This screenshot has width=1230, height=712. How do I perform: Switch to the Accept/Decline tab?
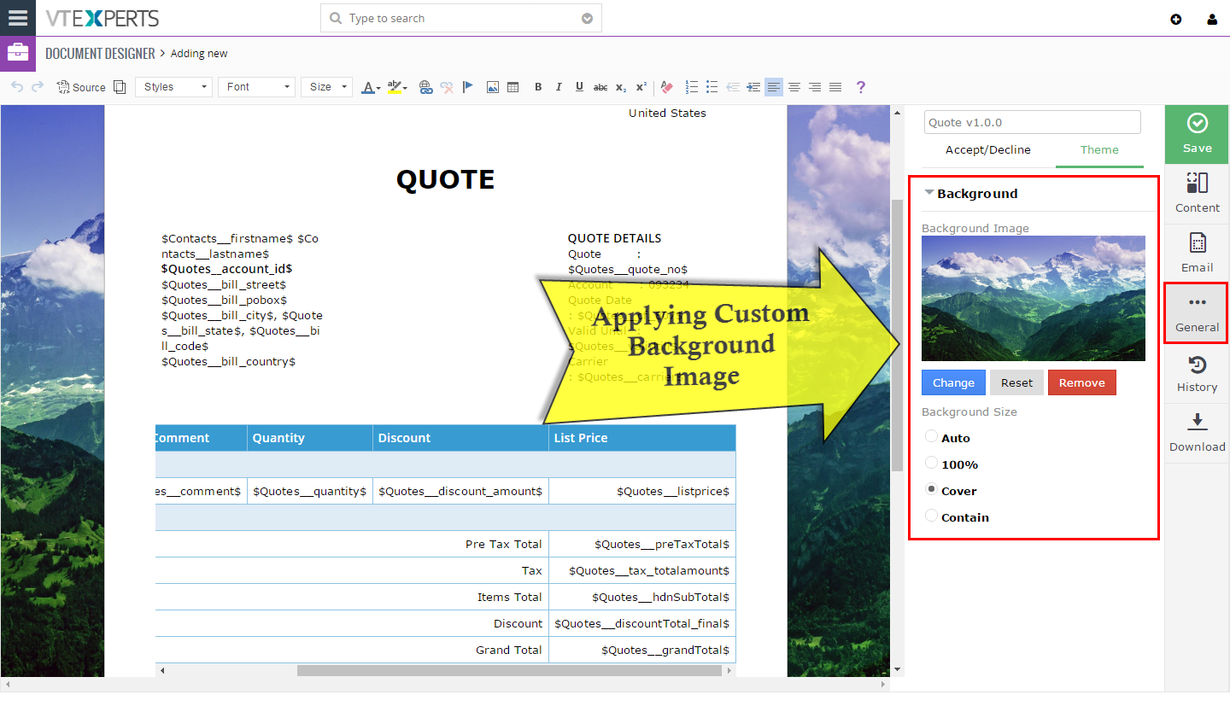tap(988, 150)
